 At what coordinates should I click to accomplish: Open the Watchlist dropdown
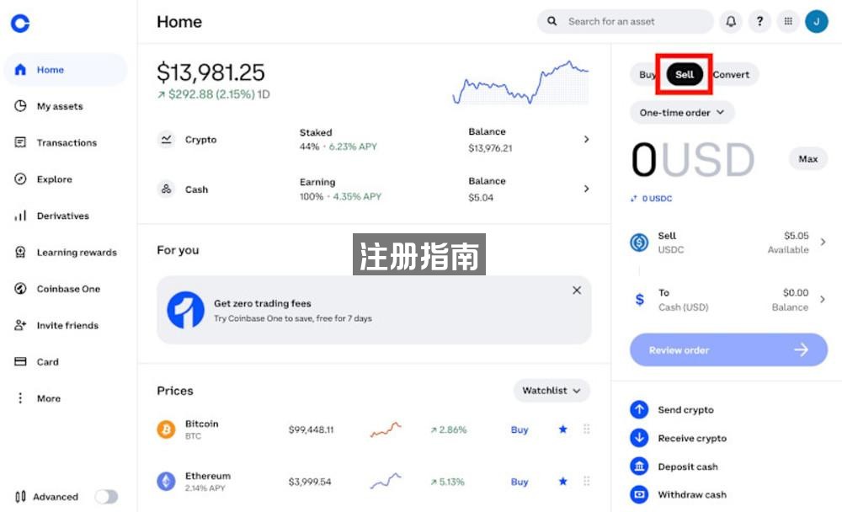pos(552,391)
